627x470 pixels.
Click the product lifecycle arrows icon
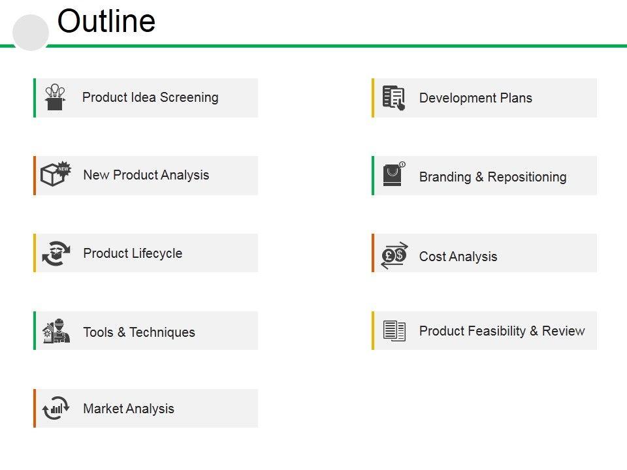[x=56, y=253]
